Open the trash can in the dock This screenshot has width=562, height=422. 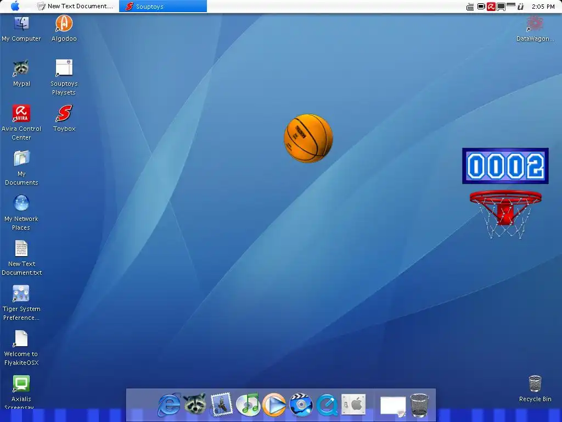pyautogui.click(x=419, y=405)
